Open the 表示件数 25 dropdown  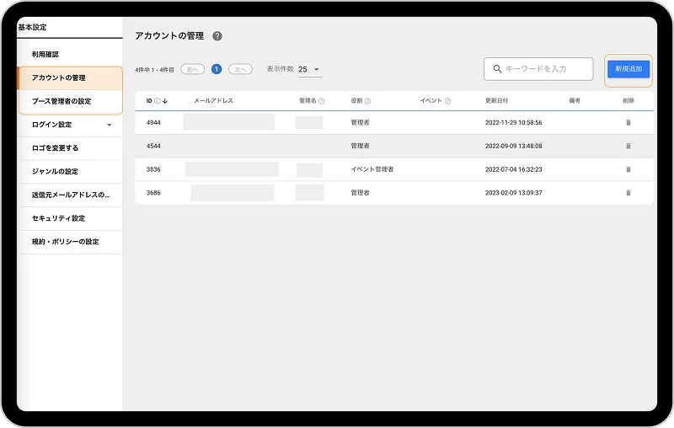(309, 69)
